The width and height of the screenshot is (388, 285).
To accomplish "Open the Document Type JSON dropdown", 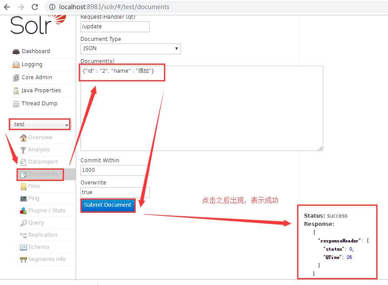I will point(130,49).
